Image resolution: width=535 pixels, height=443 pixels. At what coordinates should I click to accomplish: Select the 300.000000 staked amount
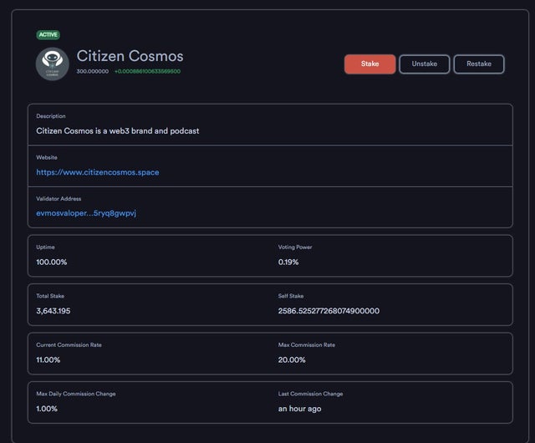click(93, 71)
